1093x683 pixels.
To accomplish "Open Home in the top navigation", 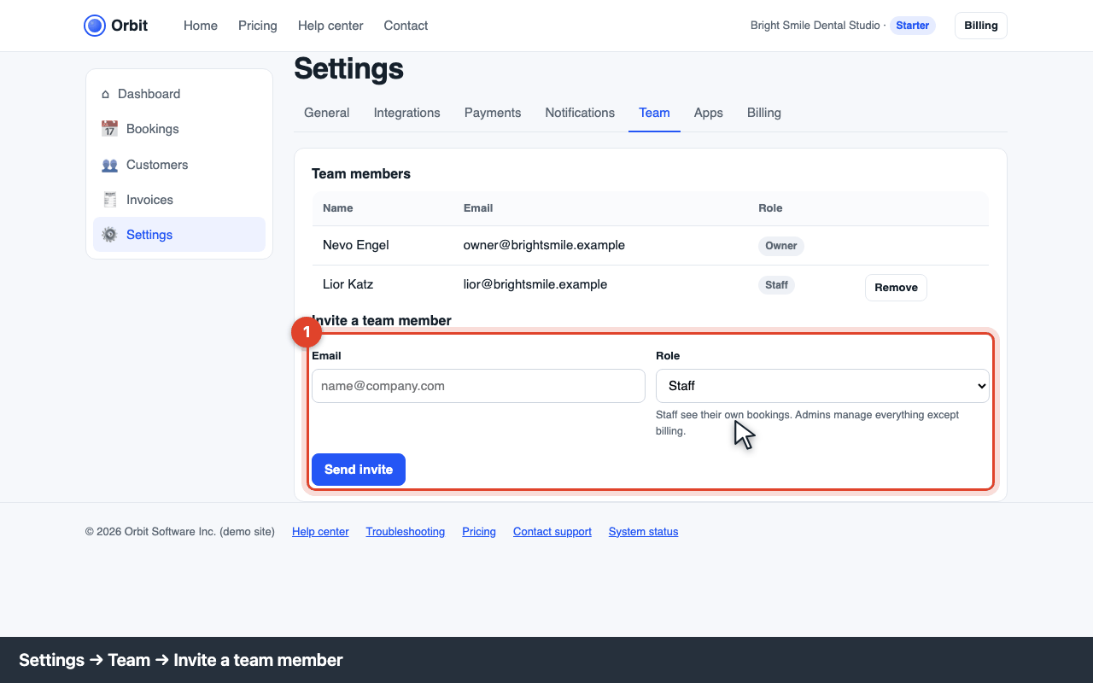I will (201, 26).
